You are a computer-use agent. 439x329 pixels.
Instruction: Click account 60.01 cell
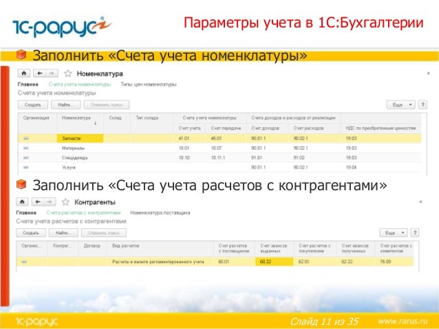pos(224,262)
